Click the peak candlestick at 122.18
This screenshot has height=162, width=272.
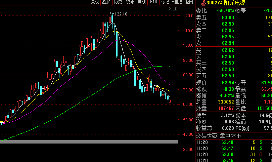110,18
